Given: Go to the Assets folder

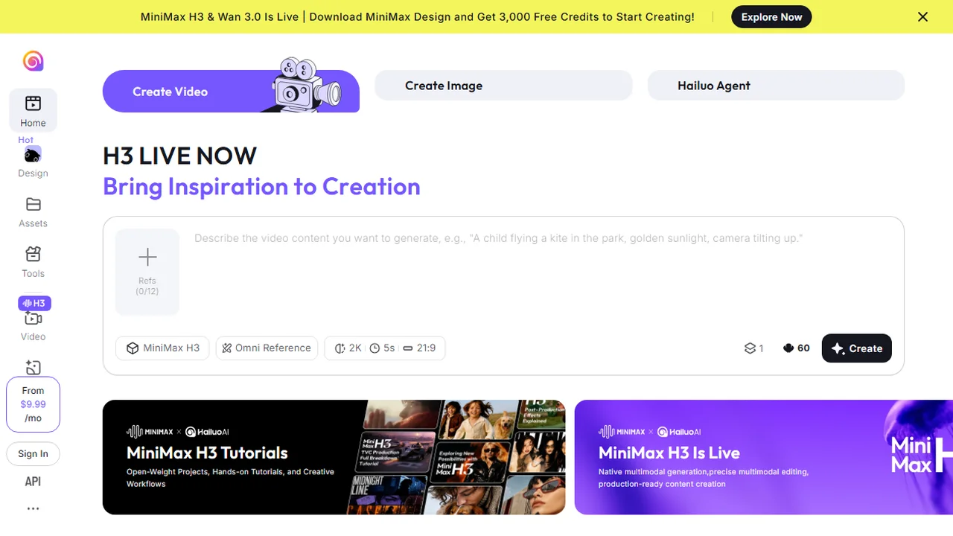Looking at the screenshot, I should coord(33,212).
